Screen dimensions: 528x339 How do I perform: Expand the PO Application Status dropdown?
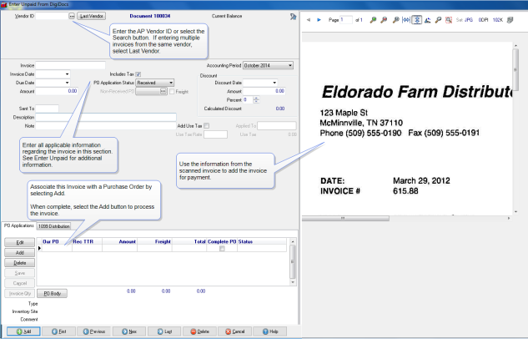pos(170,83)
